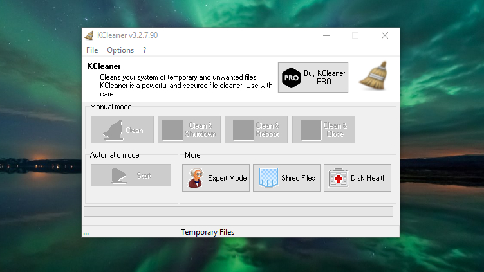484x272 pixels.
Task: Open the question mark help menu
Action: 144,50
